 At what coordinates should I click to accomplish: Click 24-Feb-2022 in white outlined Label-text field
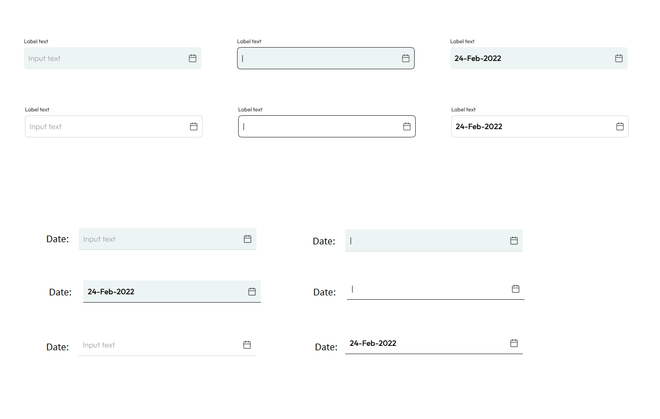(479, 126)
